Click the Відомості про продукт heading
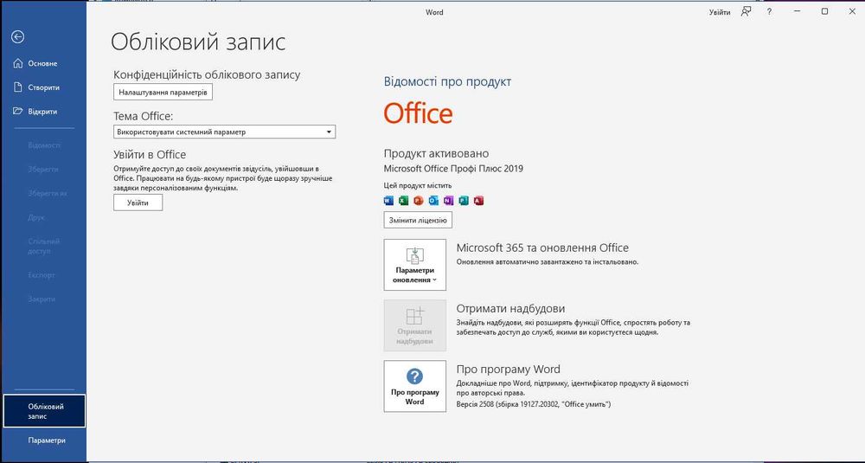The width and height of the screenshot is (865, 463). point(447,81)
